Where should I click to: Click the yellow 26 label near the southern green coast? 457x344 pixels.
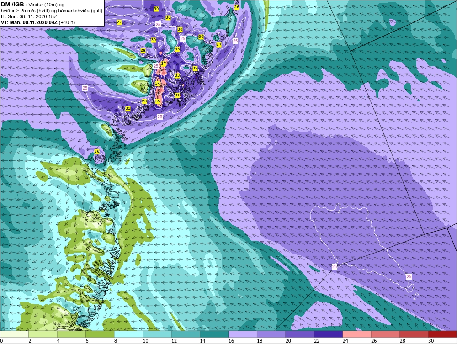click(x=97, y=152)
